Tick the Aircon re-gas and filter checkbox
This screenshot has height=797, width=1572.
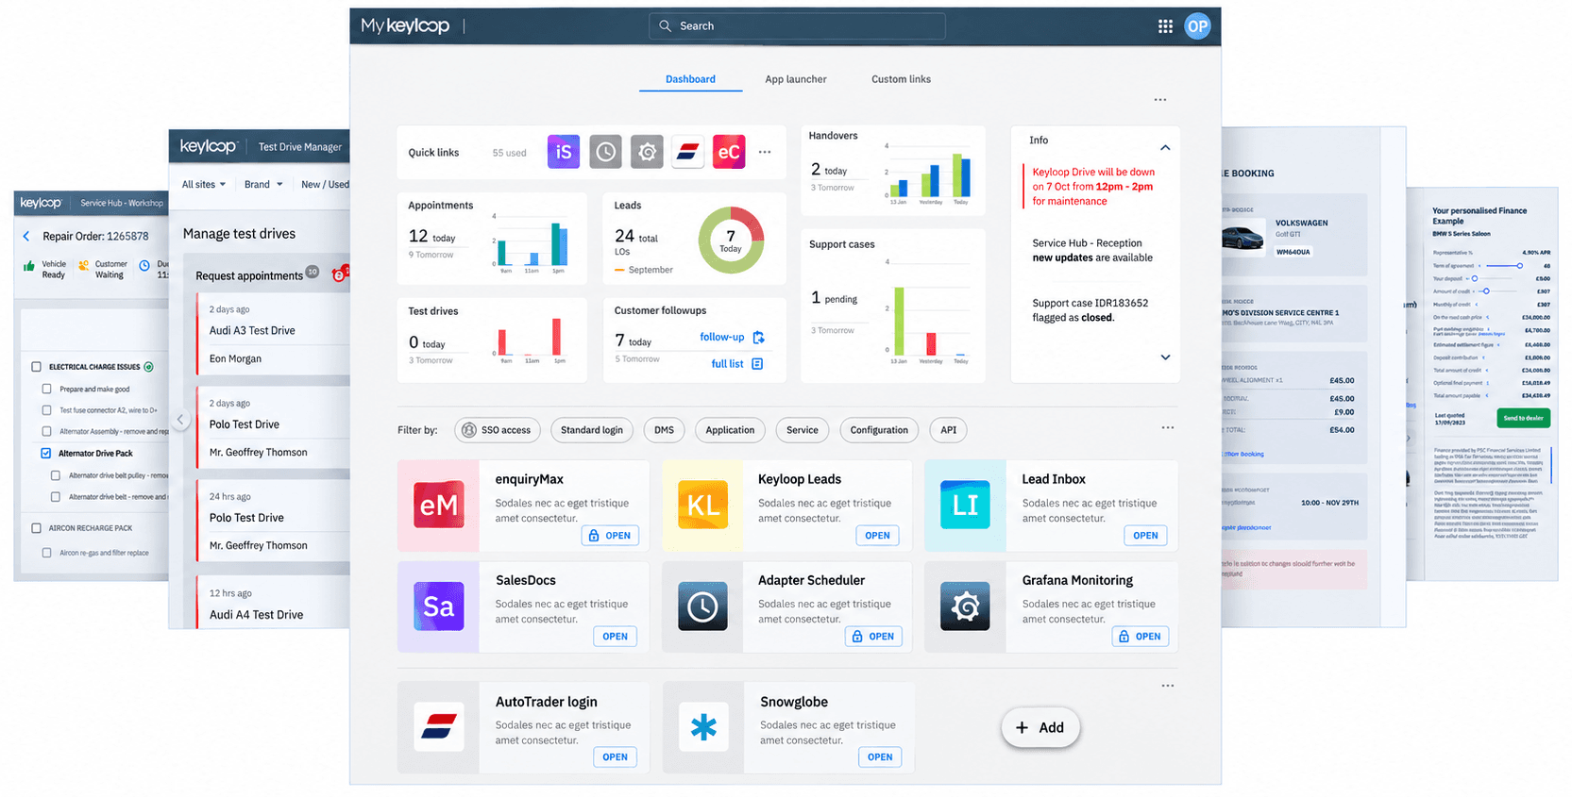tap(46, 553)
